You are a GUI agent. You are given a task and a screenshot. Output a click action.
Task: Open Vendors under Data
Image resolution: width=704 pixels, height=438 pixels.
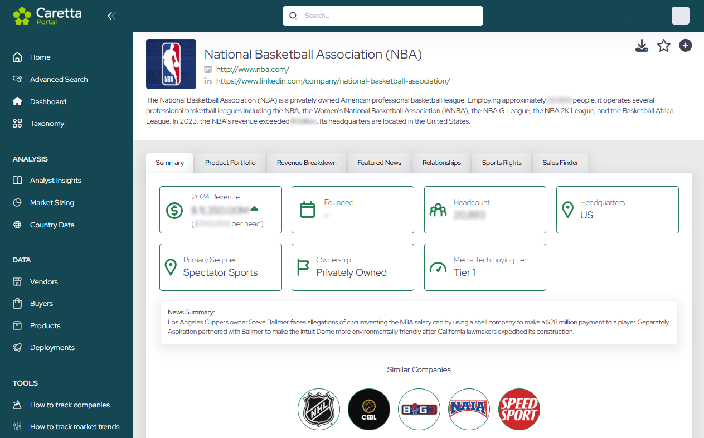click(x=44, y=282)
